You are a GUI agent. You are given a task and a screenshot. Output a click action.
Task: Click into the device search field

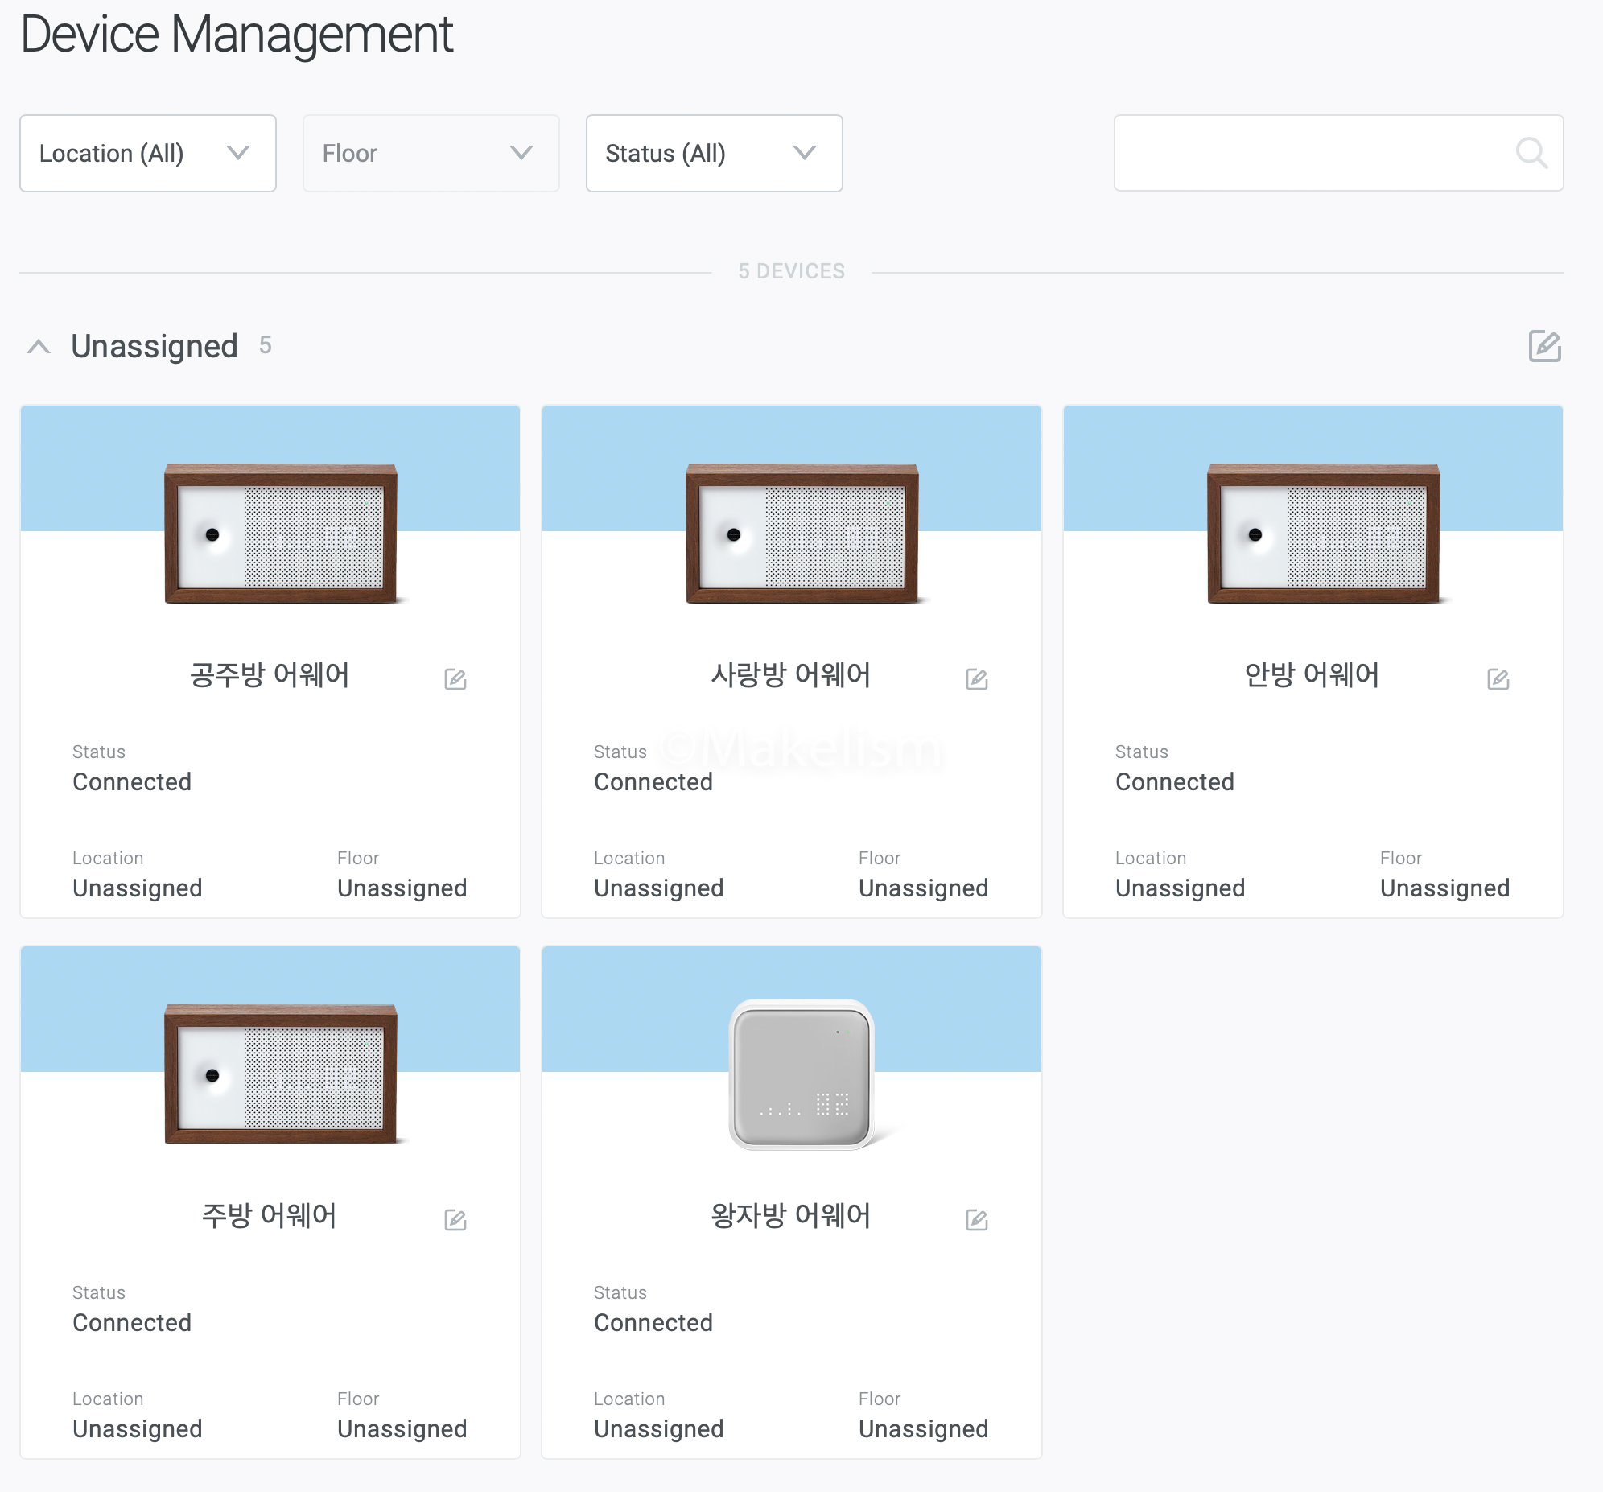point(1310,153)
